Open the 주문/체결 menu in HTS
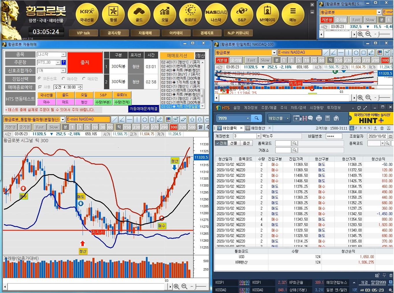Image resolution: width=394 pixels, height=293 pixels. (x=269, y=108)
